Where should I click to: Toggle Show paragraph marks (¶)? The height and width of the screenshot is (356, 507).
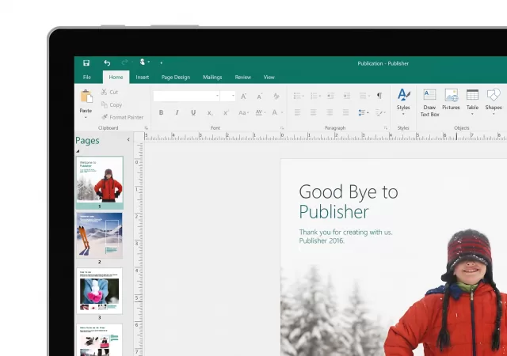coord(379,96)
